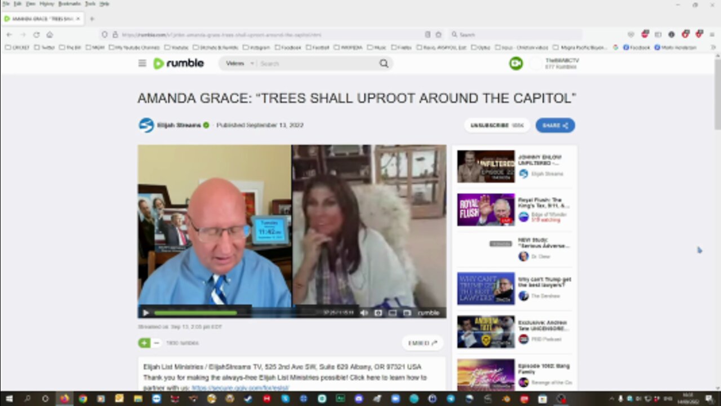
Task: Open Windows taskbar search
Action: click(27, 399)
